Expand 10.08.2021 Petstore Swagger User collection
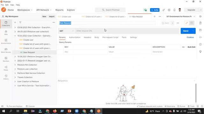 coord(15,56)
